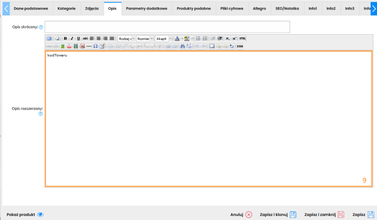
Task: Open find with the binoculars icon
Action: click(182, 46)
